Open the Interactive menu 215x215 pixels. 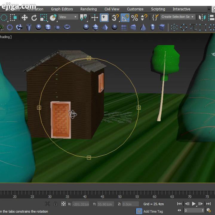(182, 9)
